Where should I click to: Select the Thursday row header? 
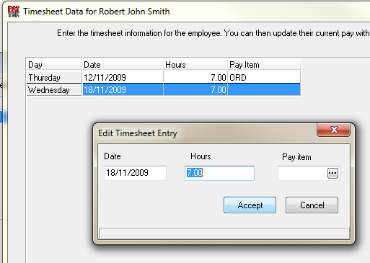[x=54, y=77]
